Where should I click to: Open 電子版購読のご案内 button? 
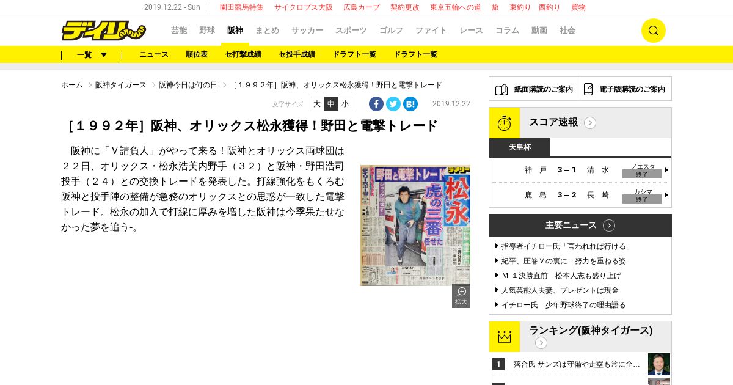pyautogui.click(x=626, y=89)
